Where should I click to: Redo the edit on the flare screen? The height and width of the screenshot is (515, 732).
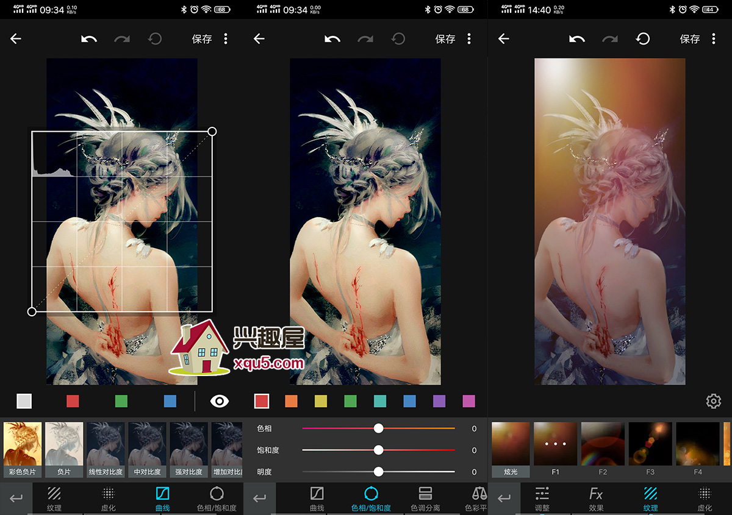click(610, 38)
